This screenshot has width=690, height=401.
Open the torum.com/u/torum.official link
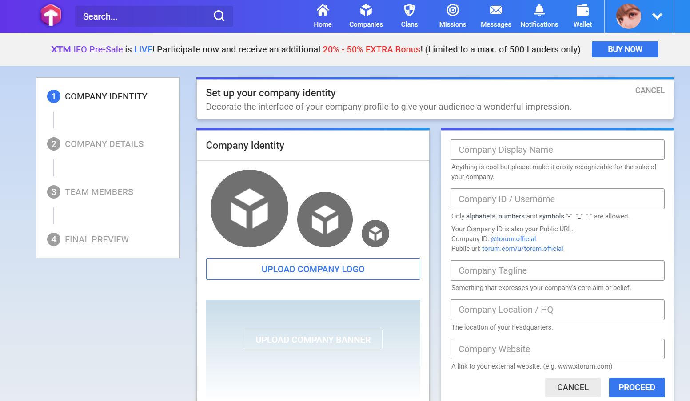point(522,249)
